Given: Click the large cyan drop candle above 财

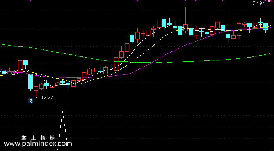Looking at the screenshot, I should (31, 82).
